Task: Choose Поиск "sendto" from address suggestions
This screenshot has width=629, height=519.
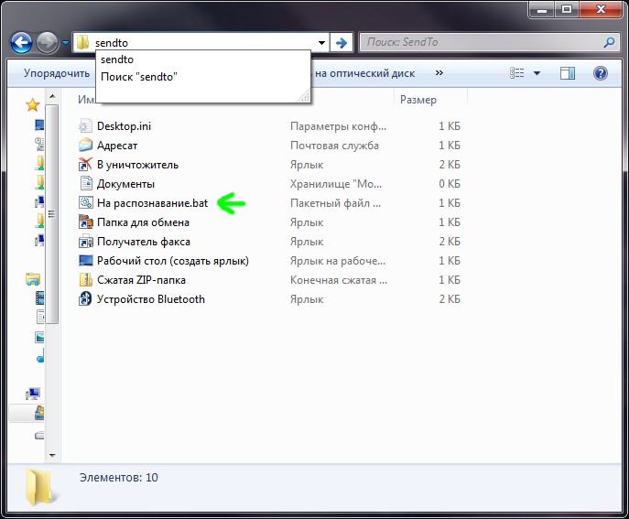Action: 139,77
